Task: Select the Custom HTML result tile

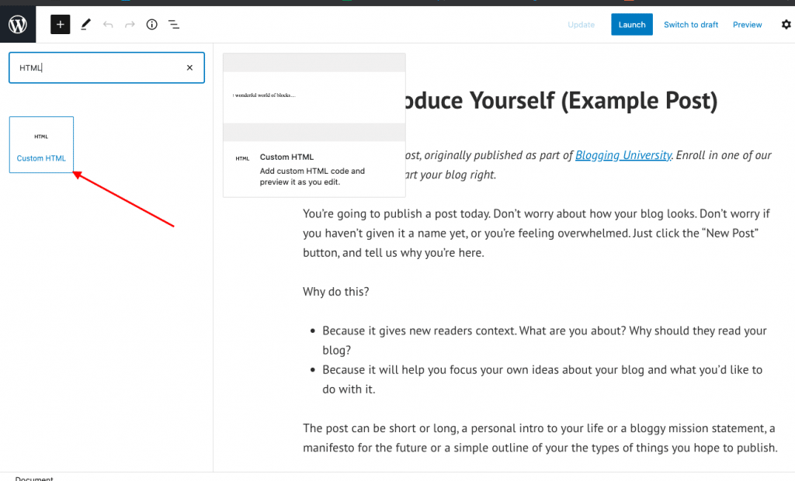Action: point(41,144)
